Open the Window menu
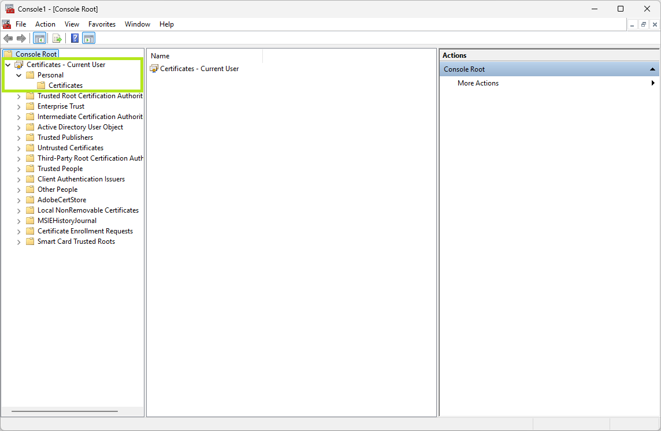661x431 pixels. (138, 24)
